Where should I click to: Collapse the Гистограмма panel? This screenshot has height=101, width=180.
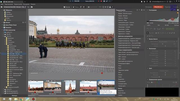click(148, 10)
